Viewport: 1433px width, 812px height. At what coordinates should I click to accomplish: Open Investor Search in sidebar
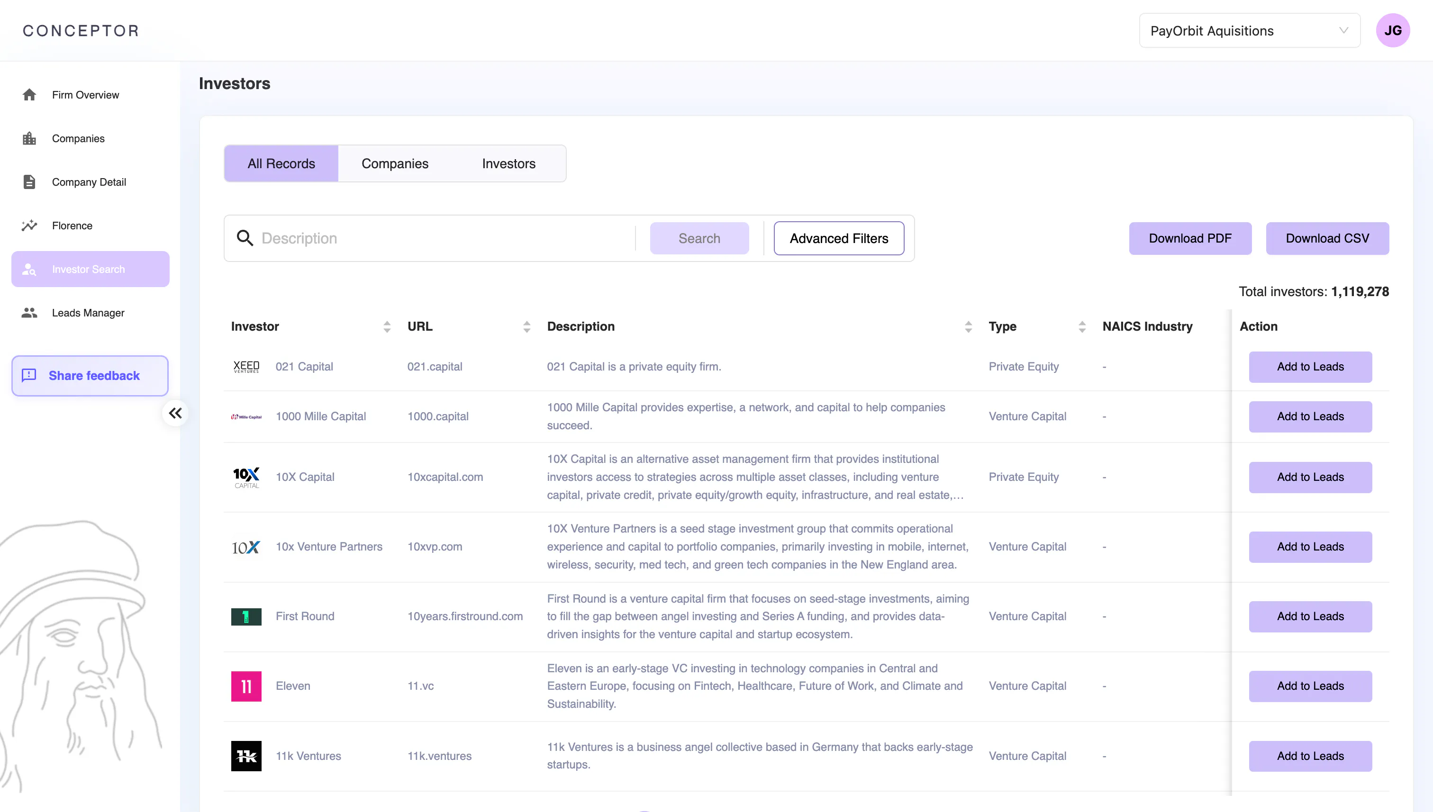91,270
